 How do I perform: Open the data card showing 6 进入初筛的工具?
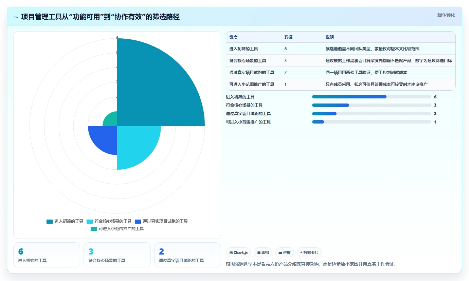coord(47,255)
